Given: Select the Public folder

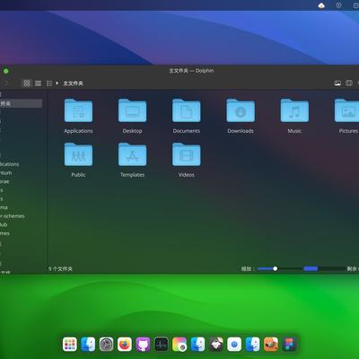Looking at the screenshot, I should pyautogui.click(x=78, y=160).
